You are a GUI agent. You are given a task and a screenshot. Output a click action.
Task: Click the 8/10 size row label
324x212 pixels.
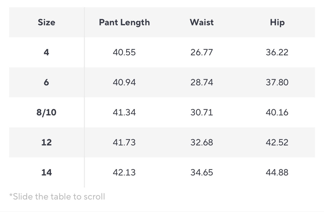coord(46,112)
